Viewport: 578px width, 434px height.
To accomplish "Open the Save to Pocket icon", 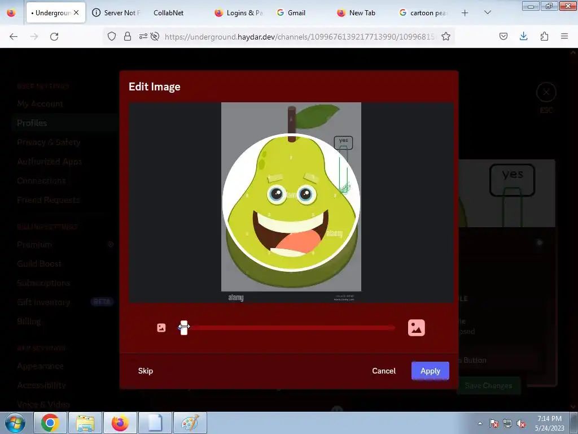I will 503,36.
